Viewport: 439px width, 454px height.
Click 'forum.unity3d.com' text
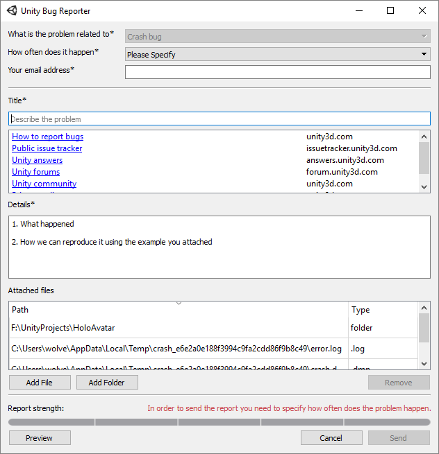click(342, 172)
